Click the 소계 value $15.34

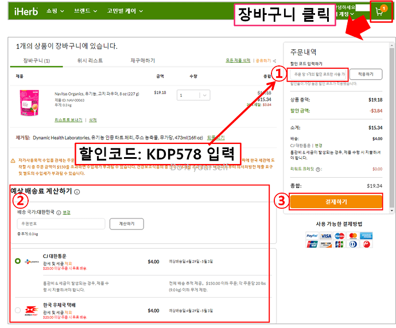375,128
